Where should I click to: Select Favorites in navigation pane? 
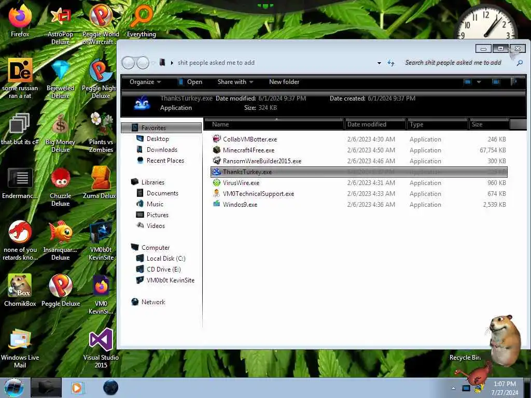(161, 127)
